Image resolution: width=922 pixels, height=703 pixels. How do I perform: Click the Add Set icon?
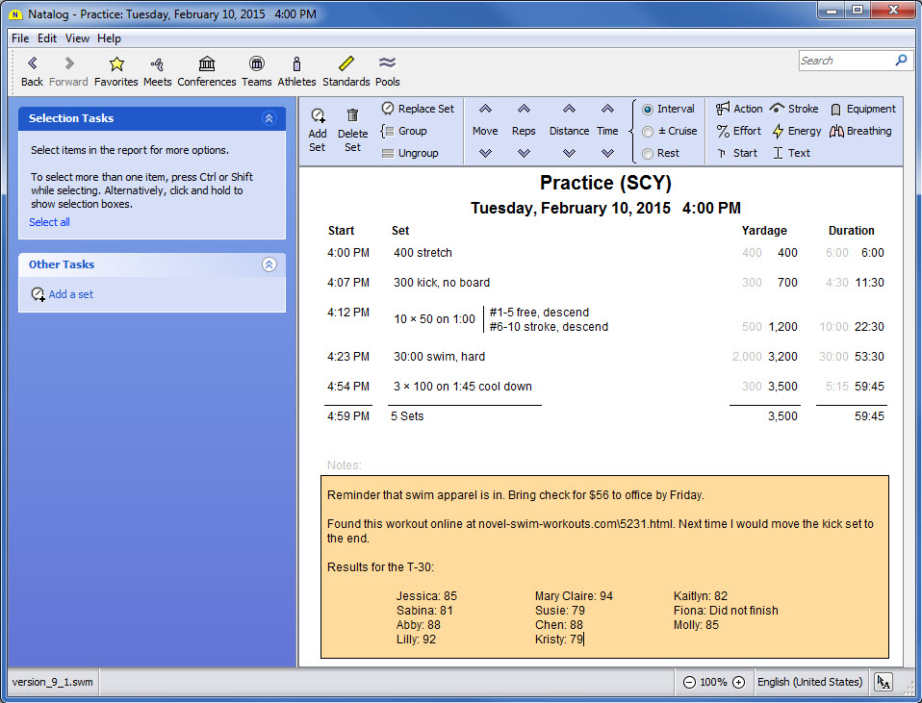(x=318, y=116)
